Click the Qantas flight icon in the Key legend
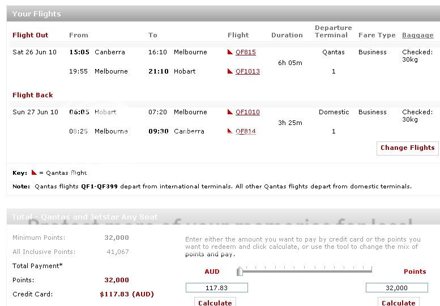440x306 pixels. [34, 173]
